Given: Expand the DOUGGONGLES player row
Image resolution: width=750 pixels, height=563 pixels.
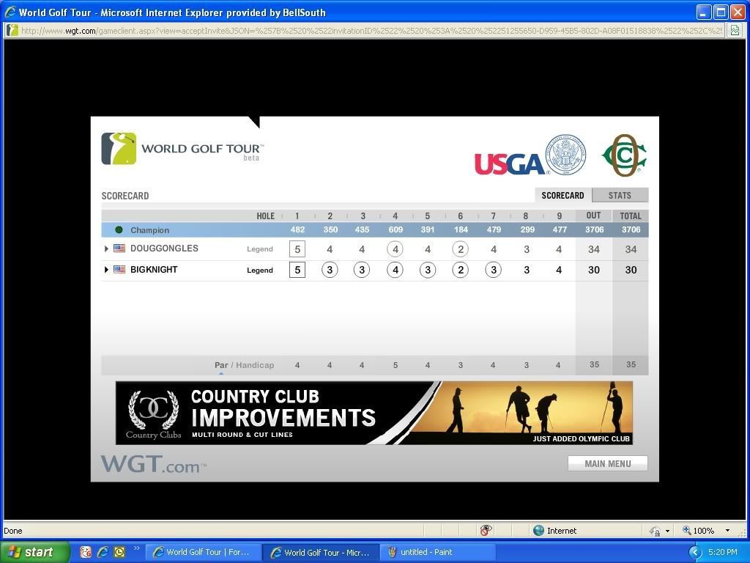Looking at the screenshot, I should [x=106, y=249].
